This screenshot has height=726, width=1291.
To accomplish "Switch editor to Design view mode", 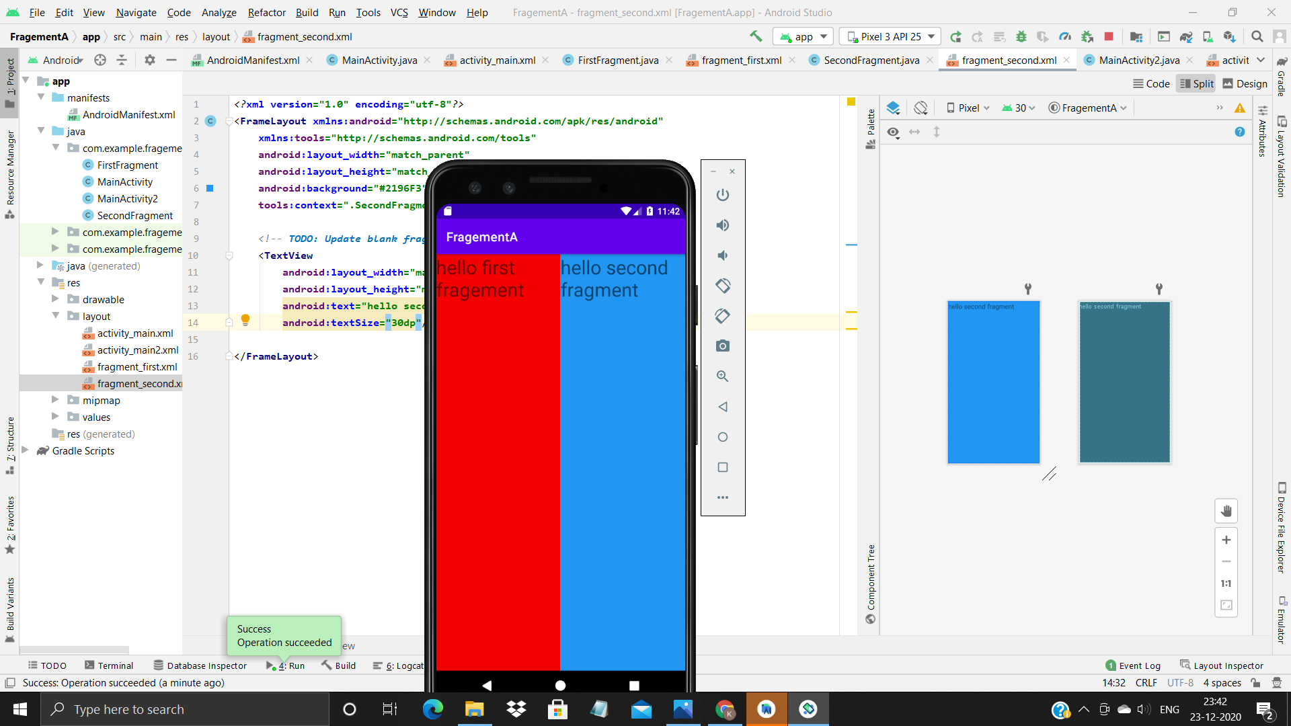I will point(1245,84).
